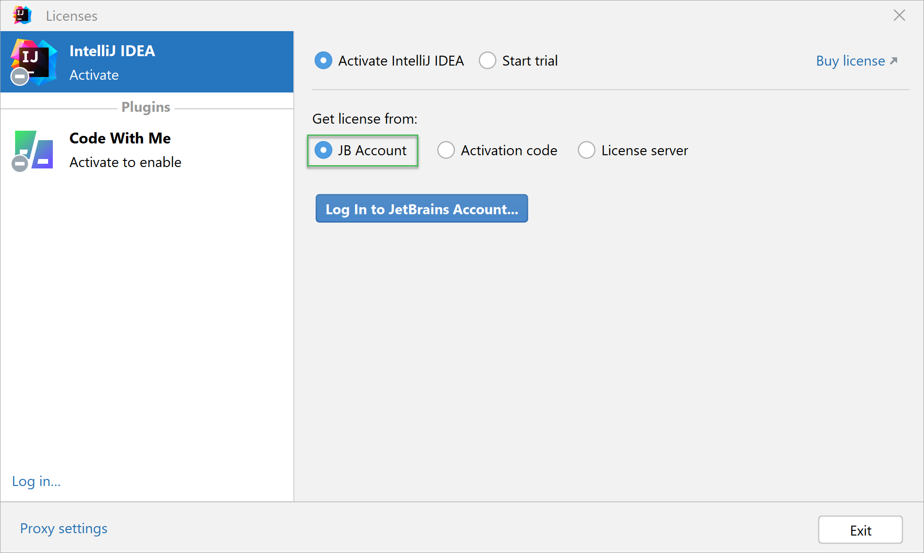Image resolution: width=924 pixels, height=553 pixels.
Task: Select the JB Account radio button
Action: coord(324,150)
